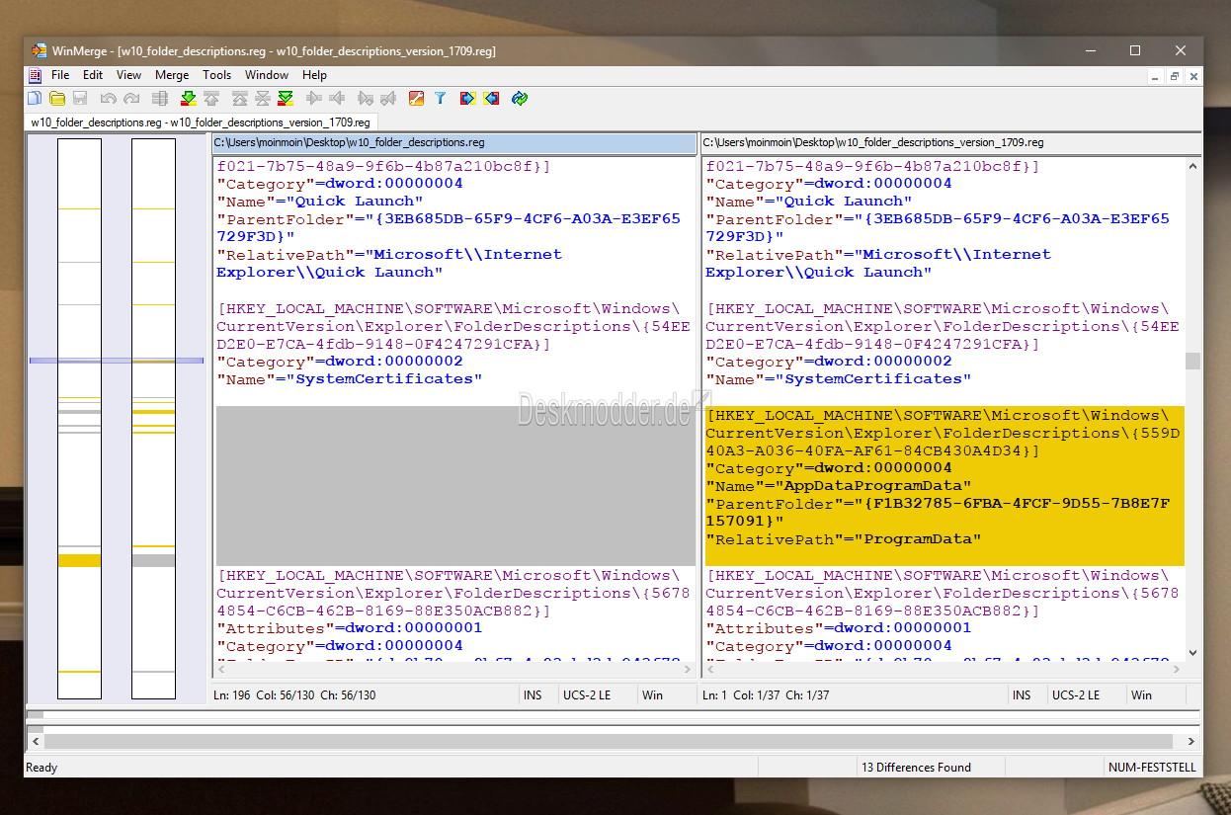Click the First Difference double up arrow
1231x815 pixels.
point(239,98)
